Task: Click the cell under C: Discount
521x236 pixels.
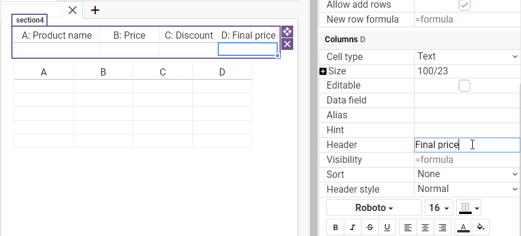Action: tap(189, 49)
